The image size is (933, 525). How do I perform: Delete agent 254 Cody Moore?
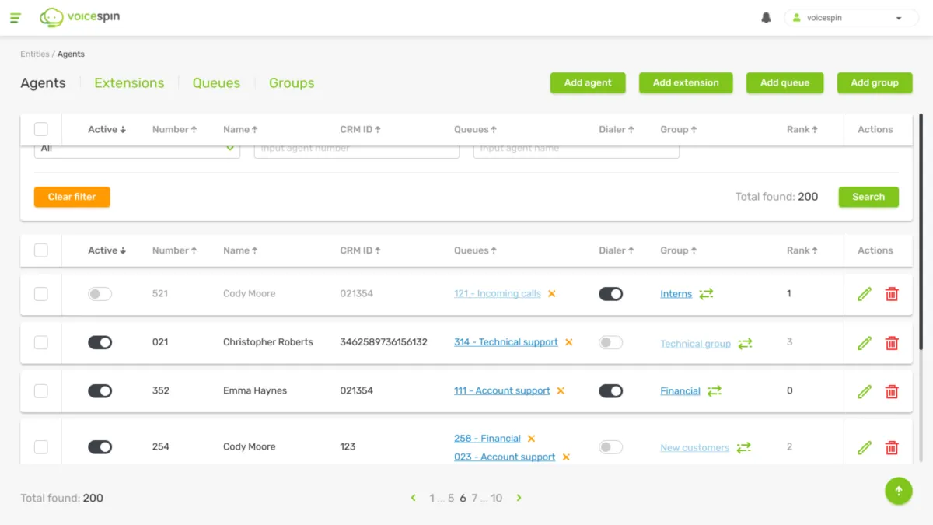[x=892, y=447]
